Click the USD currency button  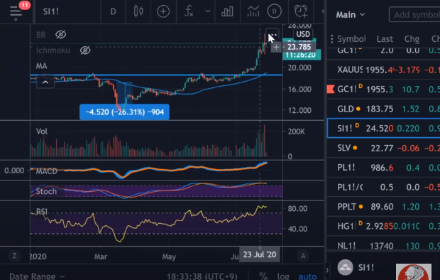(x=303, y=34)
